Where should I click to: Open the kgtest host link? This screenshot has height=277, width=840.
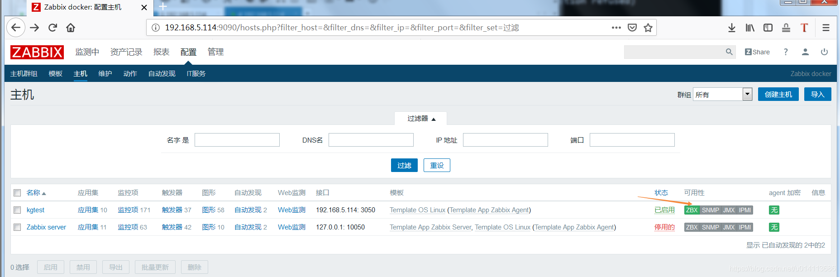point(35,210)
